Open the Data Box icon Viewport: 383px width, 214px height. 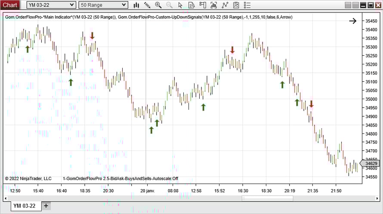pos(192,5)
